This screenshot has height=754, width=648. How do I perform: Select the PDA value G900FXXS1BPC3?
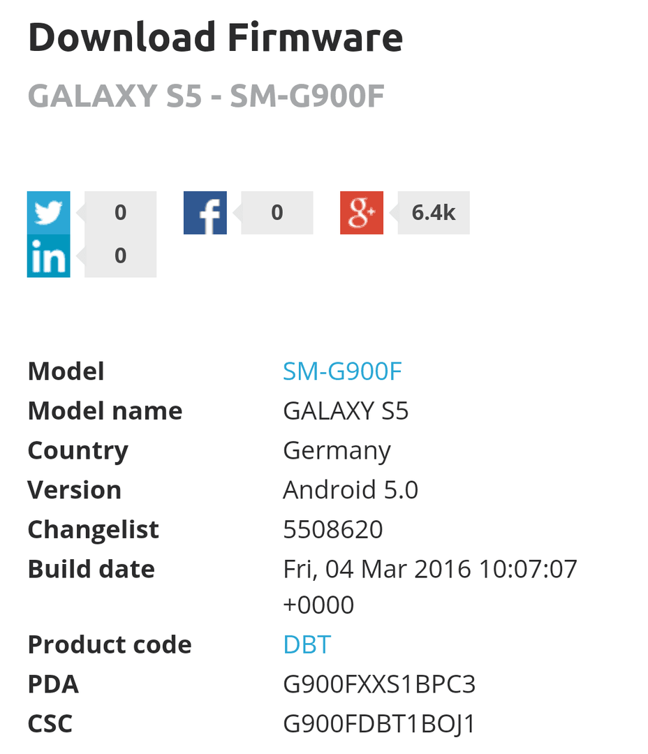click(379, 683)
